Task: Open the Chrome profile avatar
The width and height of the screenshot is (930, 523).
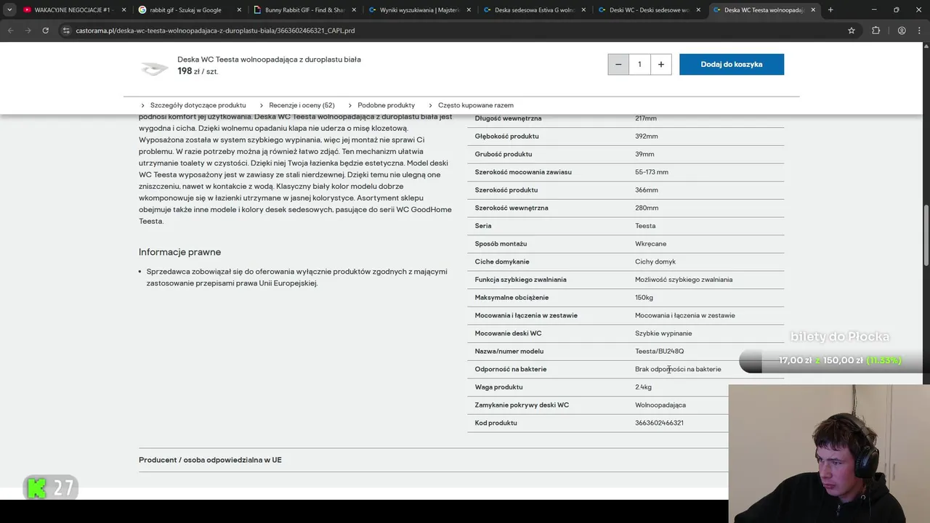Action: click(x=902, y=31)
